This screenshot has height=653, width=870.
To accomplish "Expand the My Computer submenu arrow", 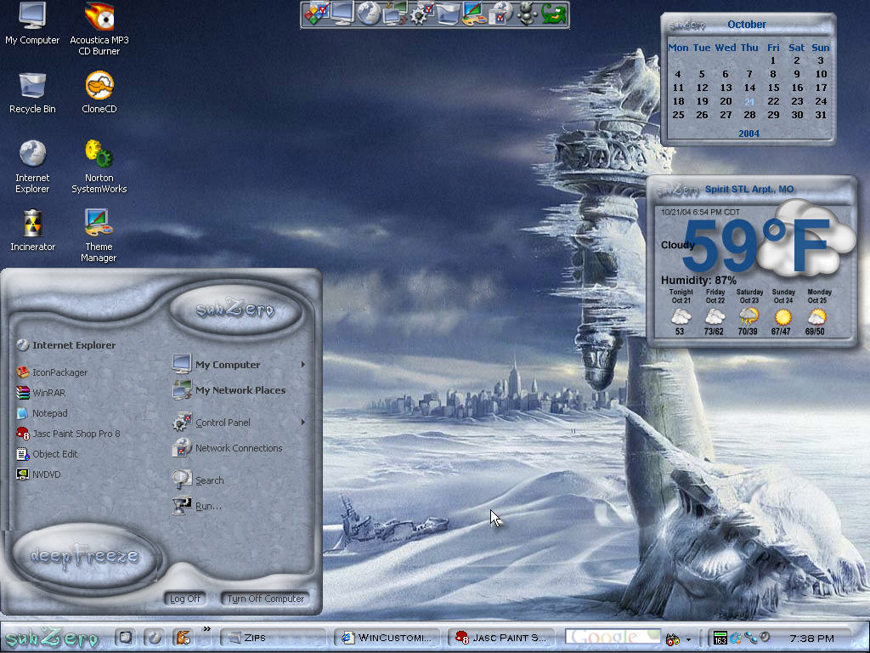I will [x=303, y=365].
